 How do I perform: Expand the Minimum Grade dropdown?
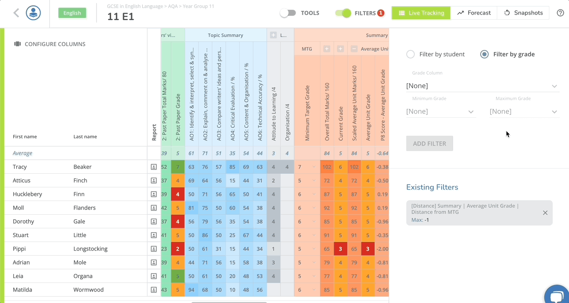[x=440, y=111]
